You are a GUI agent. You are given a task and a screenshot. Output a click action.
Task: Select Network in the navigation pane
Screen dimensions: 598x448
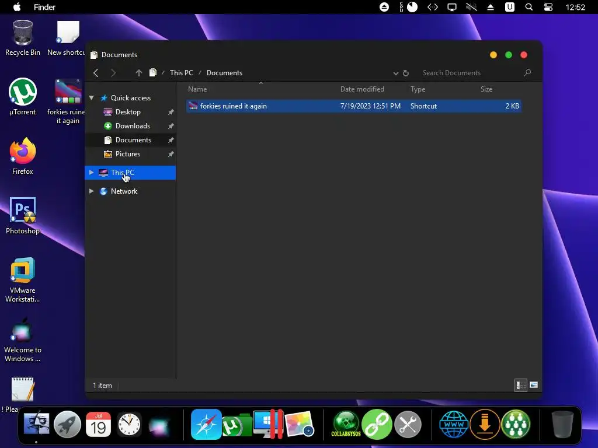pos(124,191)
